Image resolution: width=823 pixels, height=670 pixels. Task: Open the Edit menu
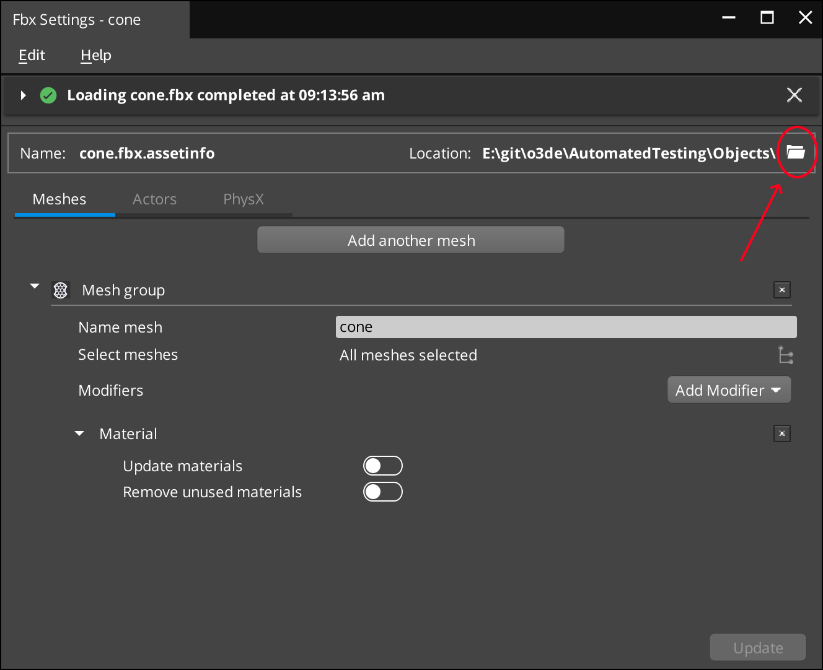point(32,55)
